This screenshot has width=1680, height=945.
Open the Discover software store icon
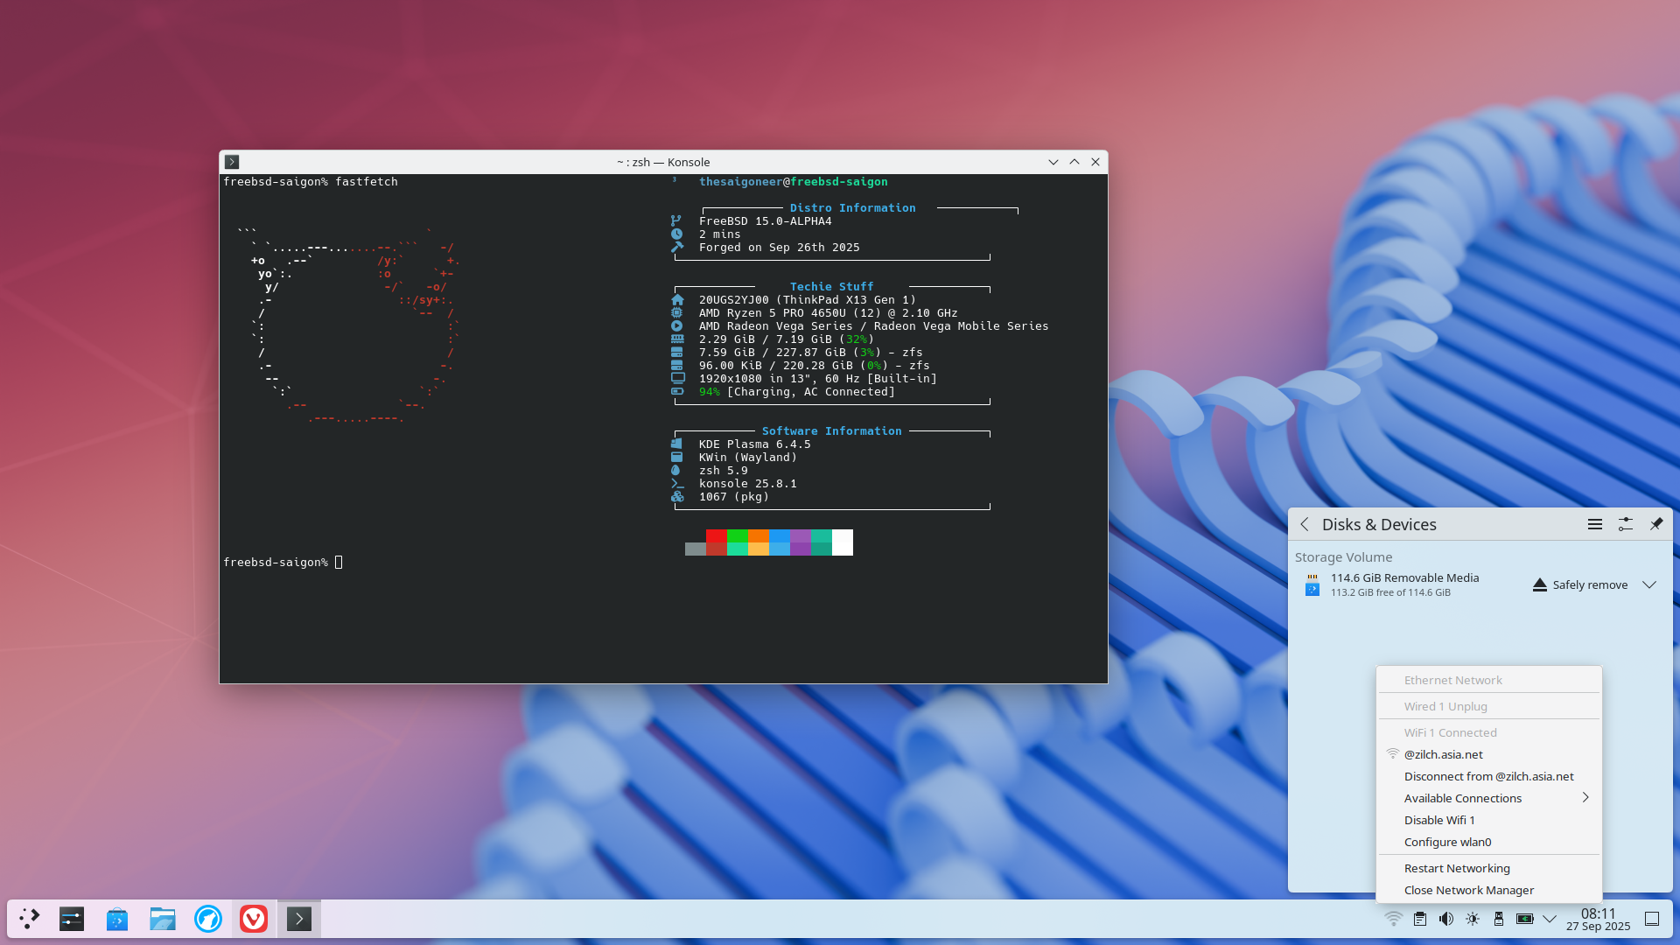117,919
